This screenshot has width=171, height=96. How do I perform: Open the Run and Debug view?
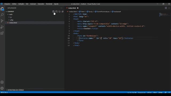[x=2, y=27]
